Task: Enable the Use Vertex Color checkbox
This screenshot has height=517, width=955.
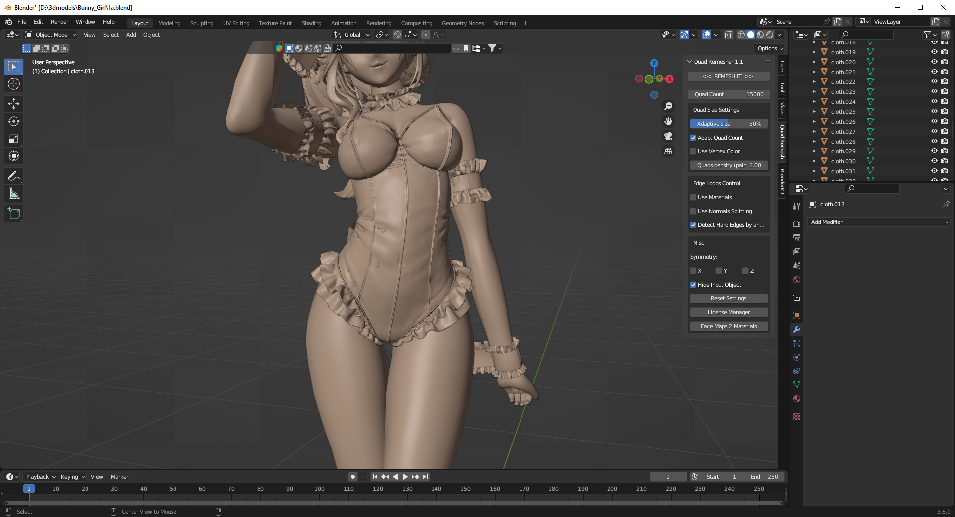Action: (x=693, y=151)
